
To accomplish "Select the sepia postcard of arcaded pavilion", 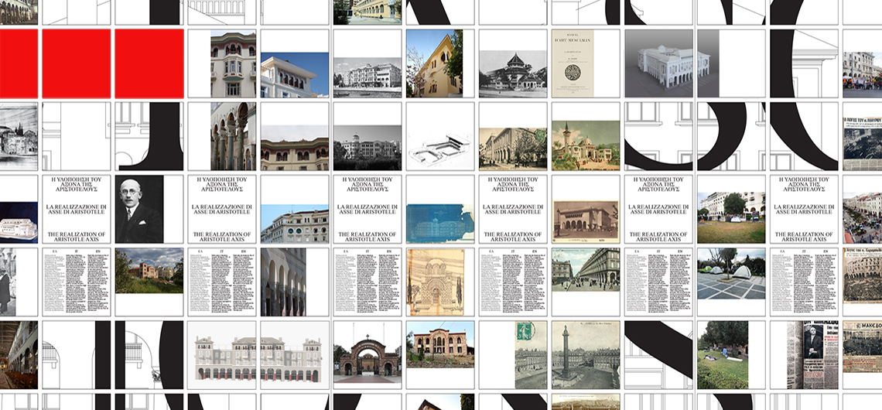I will (586, 222).
